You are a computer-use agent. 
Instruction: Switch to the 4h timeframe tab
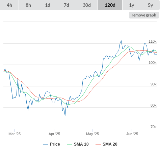(x=9, y=5)
